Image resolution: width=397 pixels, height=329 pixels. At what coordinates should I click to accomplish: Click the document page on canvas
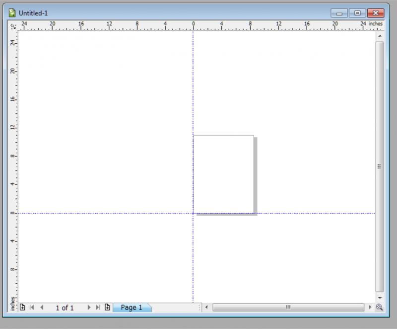pos(224,174)
